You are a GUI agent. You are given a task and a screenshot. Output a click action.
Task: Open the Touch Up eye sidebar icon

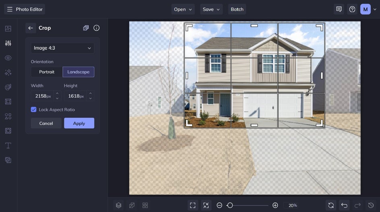tap(8, 58)
